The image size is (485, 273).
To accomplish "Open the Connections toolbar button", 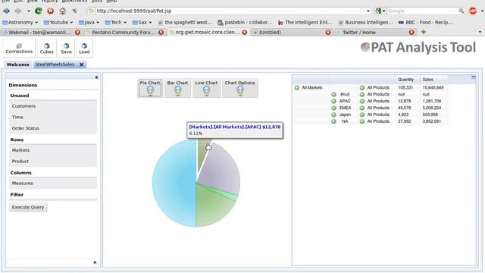I will [19, 49].
